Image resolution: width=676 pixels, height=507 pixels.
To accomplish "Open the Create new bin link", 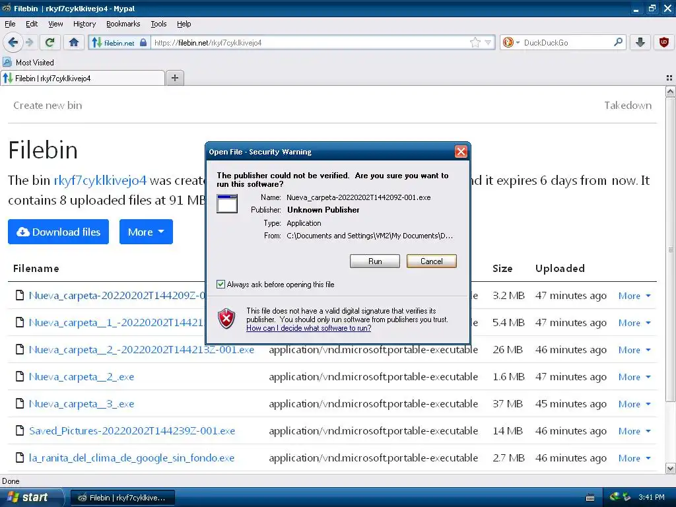I will pyautogui.click(x=48, y=106).
